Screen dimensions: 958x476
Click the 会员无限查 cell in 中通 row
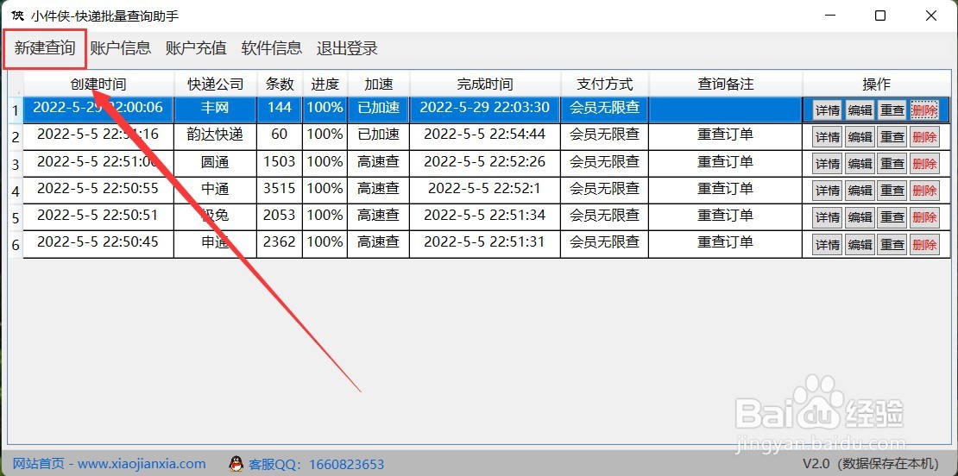[605, 189]
